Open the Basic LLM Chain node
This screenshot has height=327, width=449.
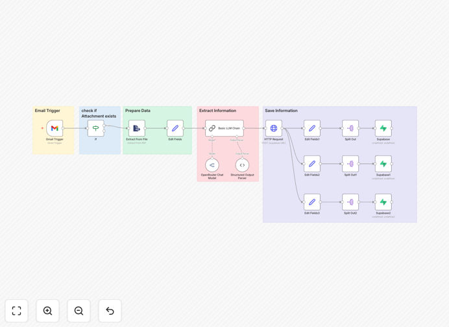click(224, 128)
